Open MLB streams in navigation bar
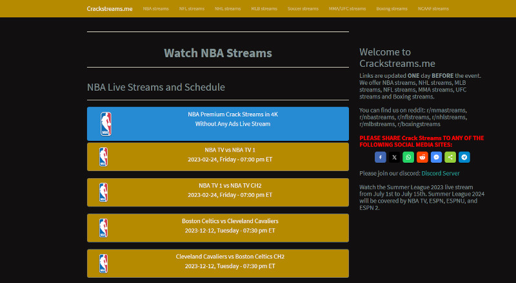The width and height of the screenshot is (516, 283). [x=264, y=9]
